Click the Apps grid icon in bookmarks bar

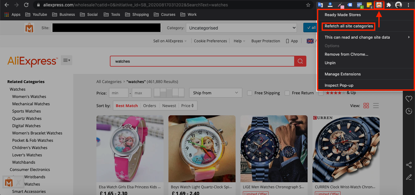(x=7, y=15)
